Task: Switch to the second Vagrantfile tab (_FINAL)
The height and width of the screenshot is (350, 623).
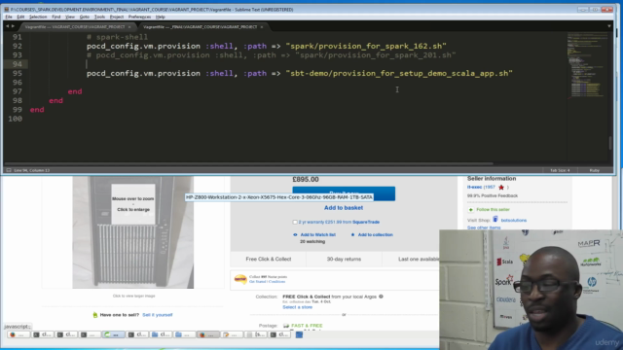Action: [x=200, y=27]
